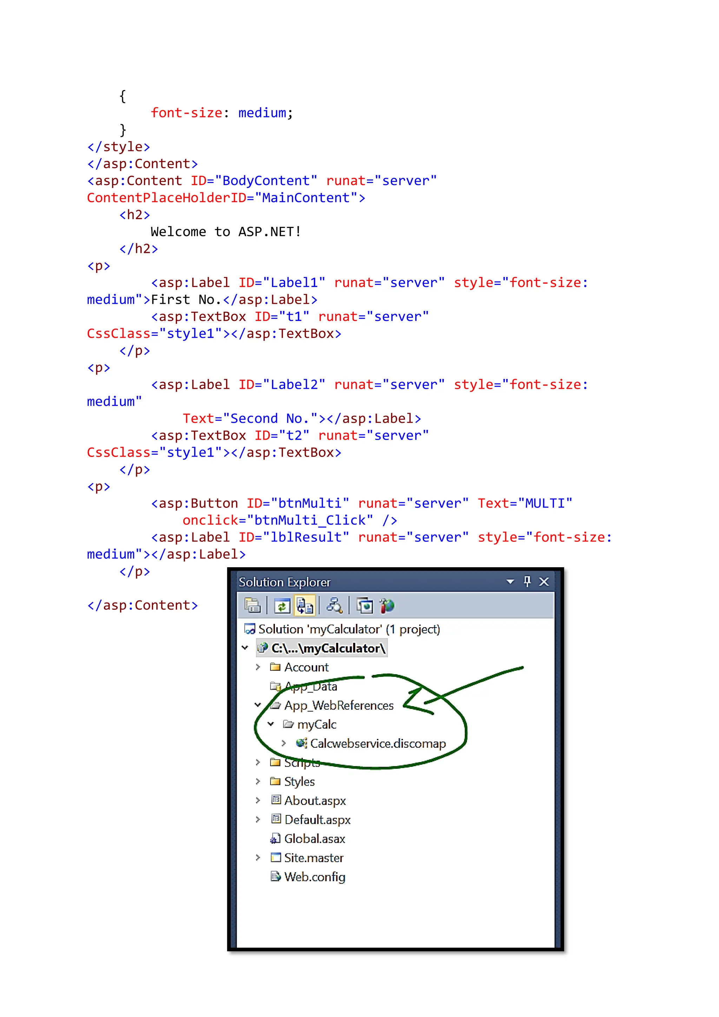
Task: Click the web project icon beside C:\...\myCalculator\
Action: [263, 648]
